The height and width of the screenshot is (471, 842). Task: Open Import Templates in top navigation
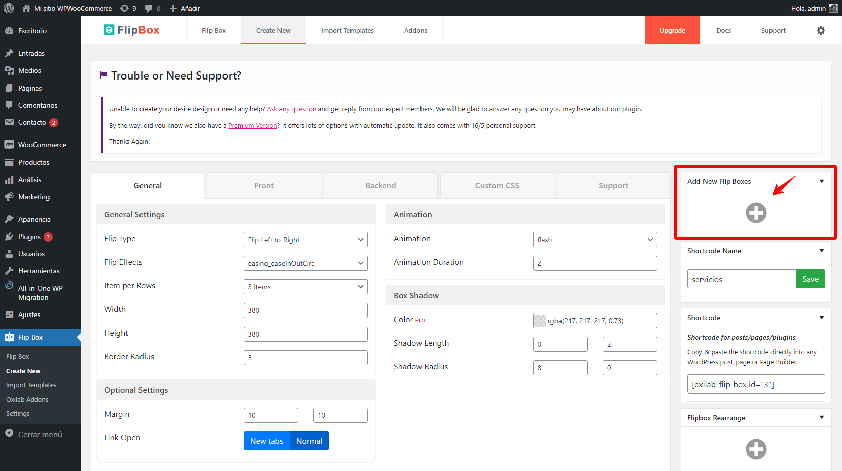click(347, 30)
